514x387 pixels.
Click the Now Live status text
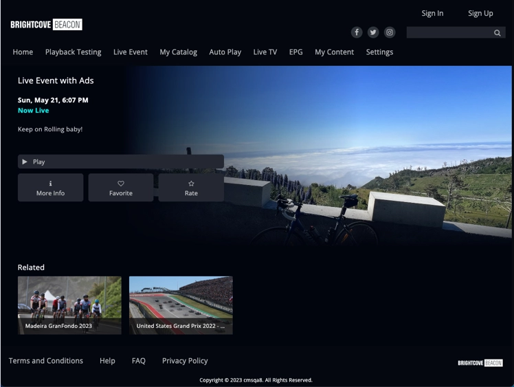click(34, 111)
